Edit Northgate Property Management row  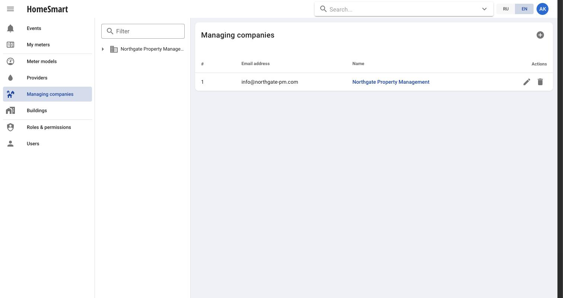527,82
